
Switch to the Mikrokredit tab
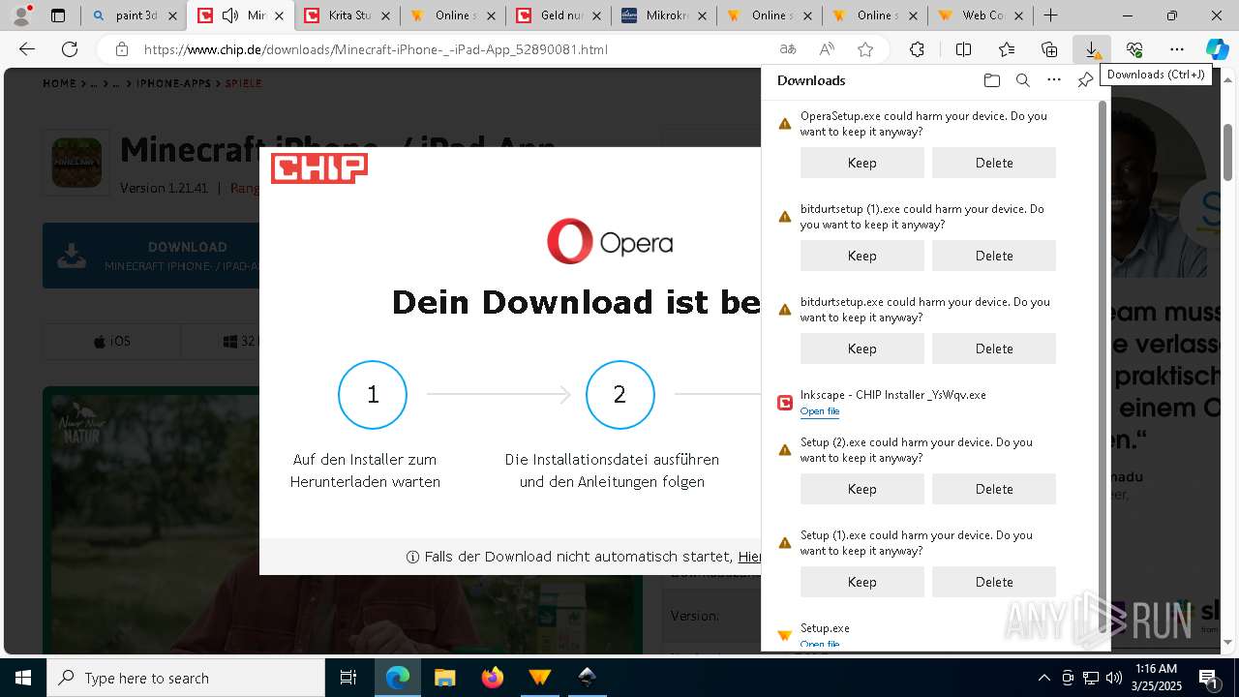[x=665, y=15]
